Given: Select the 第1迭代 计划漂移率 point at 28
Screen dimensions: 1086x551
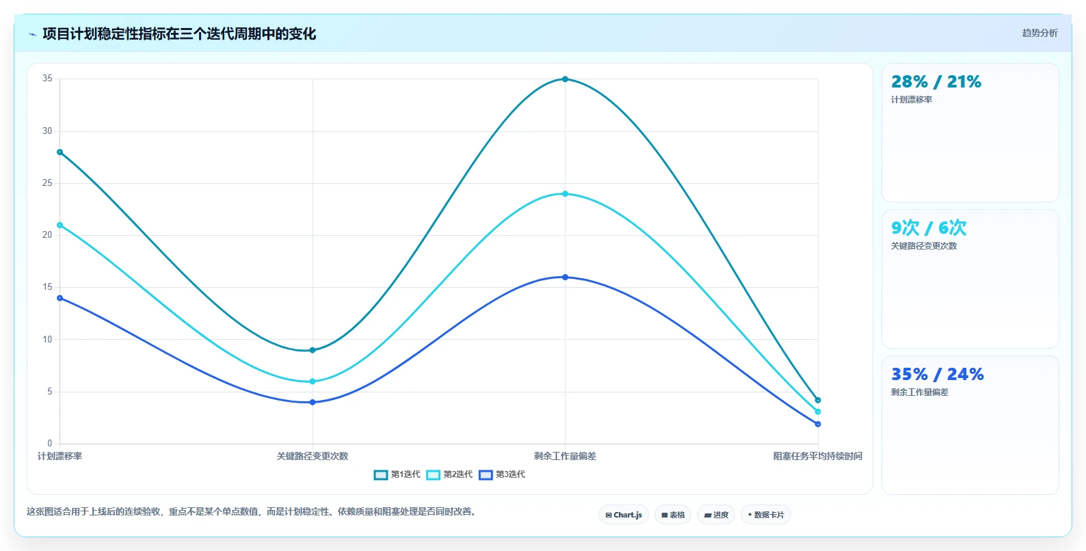Looking at the screenshot, I should tap(60, 152).
